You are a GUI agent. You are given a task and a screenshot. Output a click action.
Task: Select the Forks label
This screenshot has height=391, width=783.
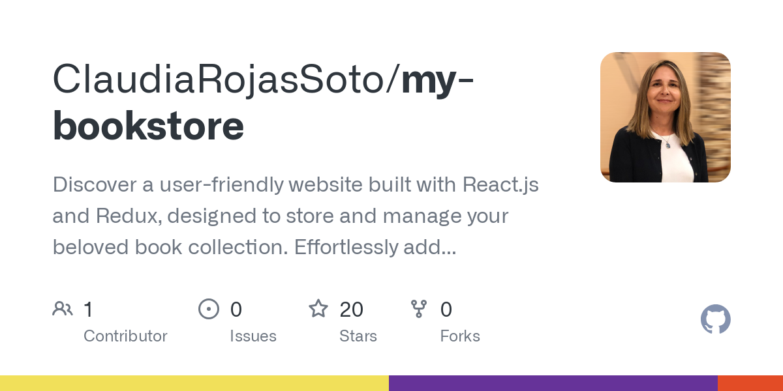(460, 336)
